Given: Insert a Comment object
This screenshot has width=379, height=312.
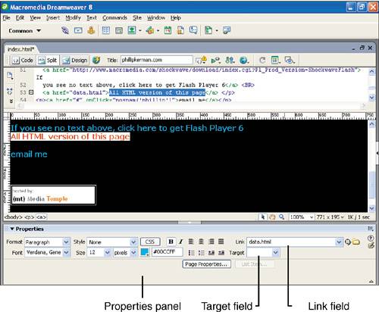Looking at the screenshot, I should (193, 30).
